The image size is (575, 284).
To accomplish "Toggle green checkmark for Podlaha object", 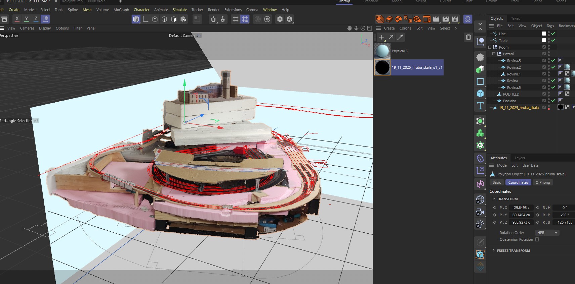I will tap(553, 101).
